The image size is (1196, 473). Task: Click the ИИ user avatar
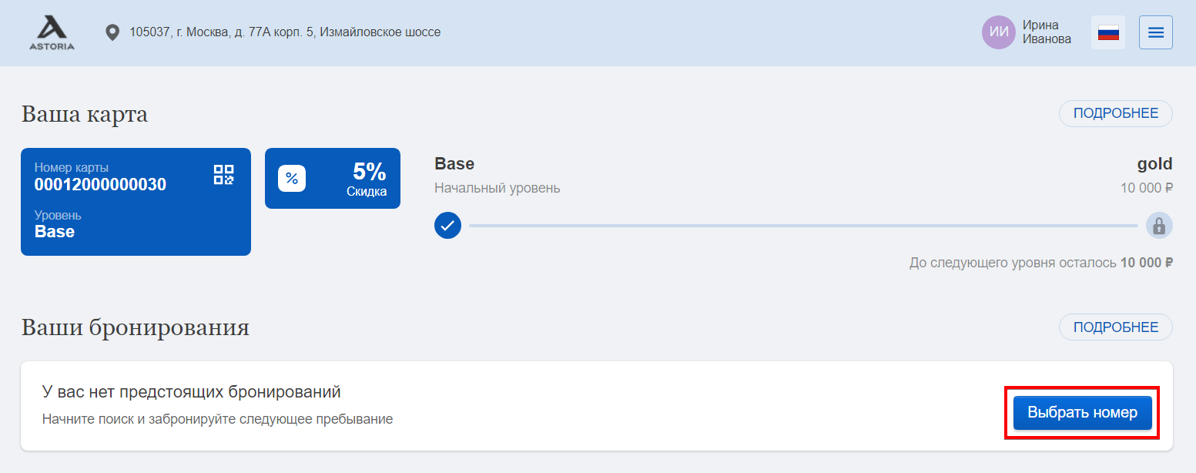tap(999, 32)
